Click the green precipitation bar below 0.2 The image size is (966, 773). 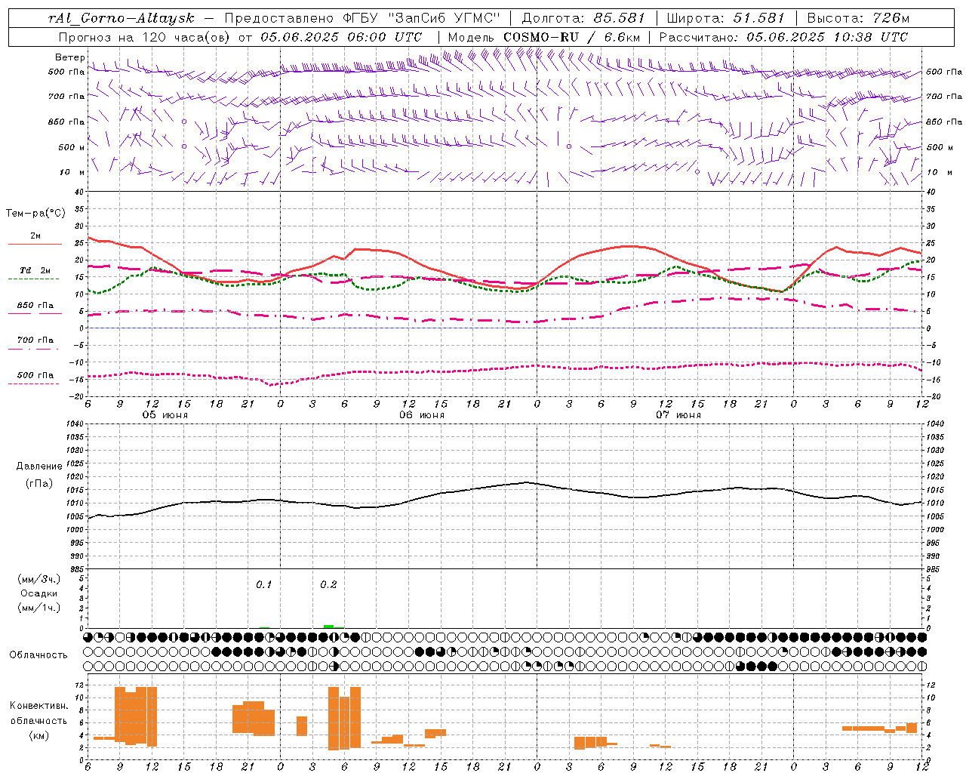[x=328, y=627]
